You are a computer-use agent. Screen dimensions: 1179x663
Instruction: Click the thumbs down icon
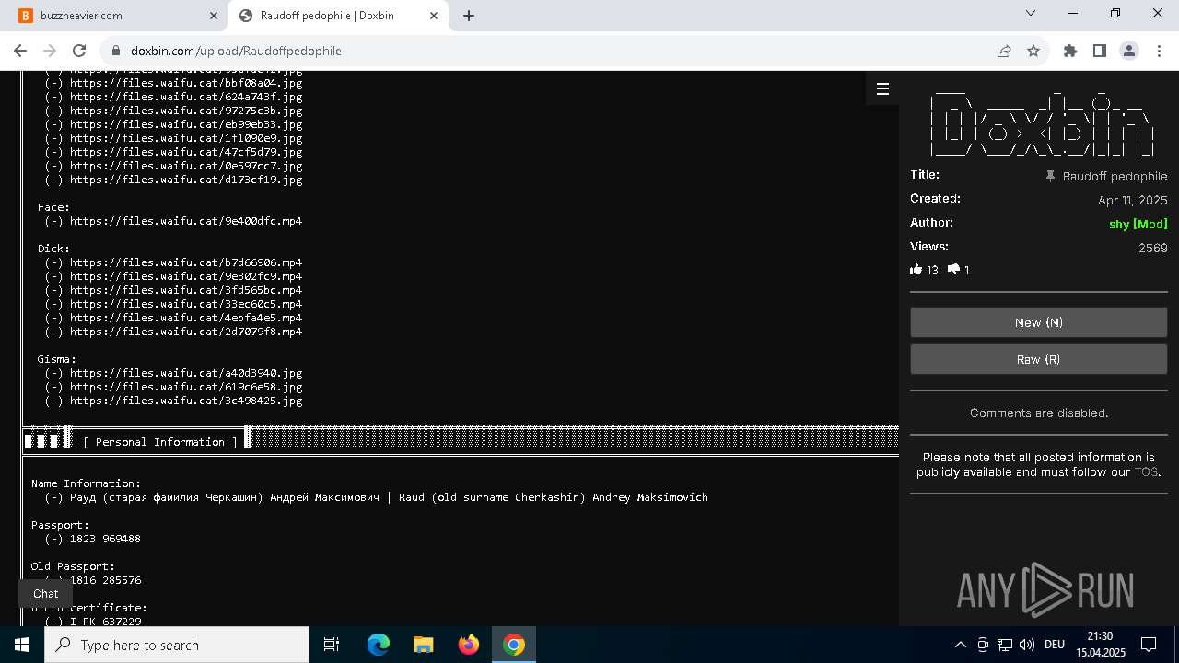click(x=953, y=270)
